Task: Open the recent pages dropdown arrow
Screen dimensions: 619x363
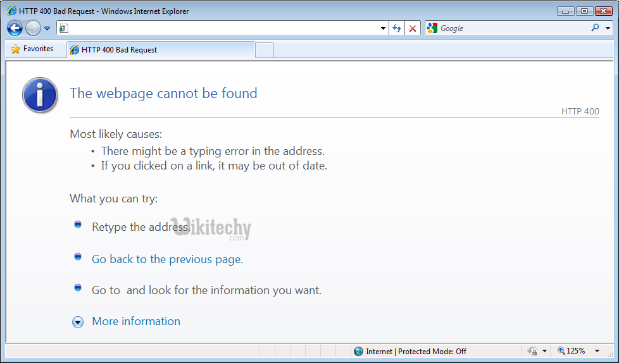Action: coord(47,28)
